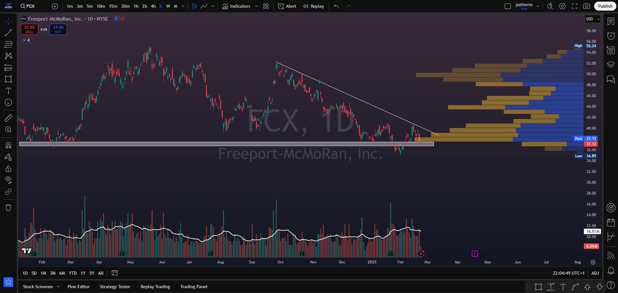
Task: Click the compare or add symbol plus
Action: click(55, 6)
